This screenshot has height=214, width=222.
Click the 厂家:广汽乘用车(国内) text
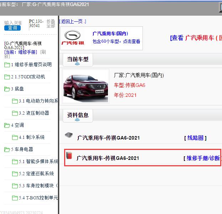[139, 75]
